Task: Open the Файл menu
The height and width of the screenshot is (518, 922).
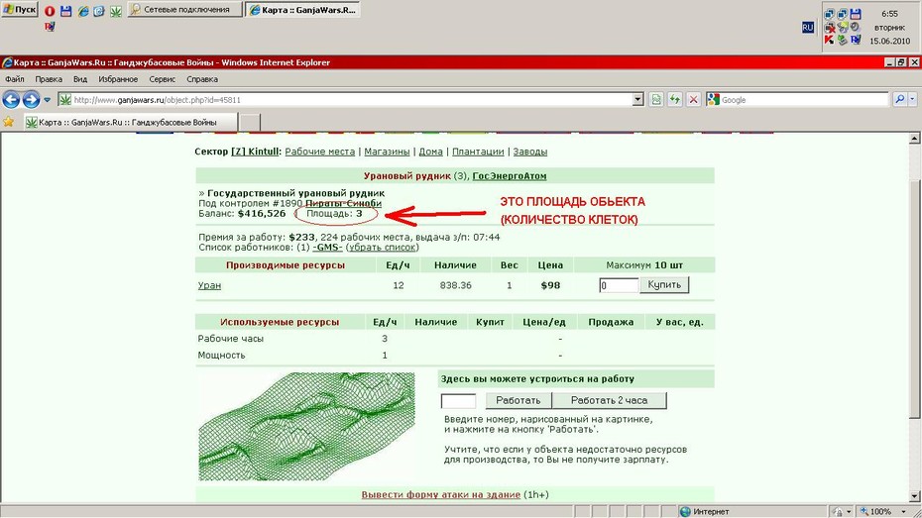Action: coord(15,78)
